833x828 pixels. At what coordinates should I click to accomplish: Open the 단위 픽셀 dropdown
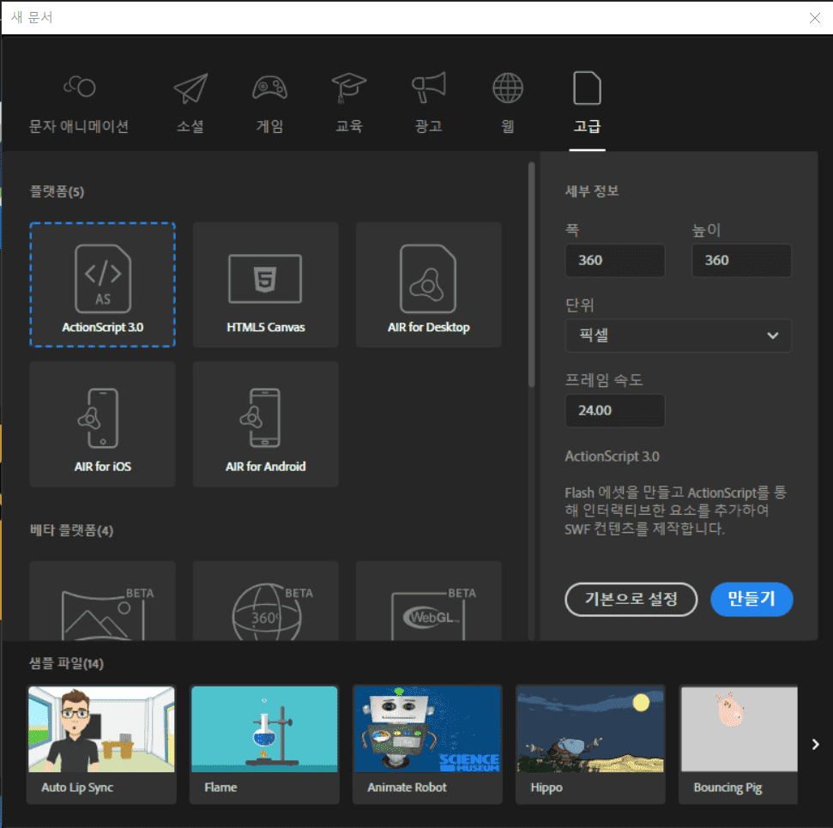tap(678, 335)
